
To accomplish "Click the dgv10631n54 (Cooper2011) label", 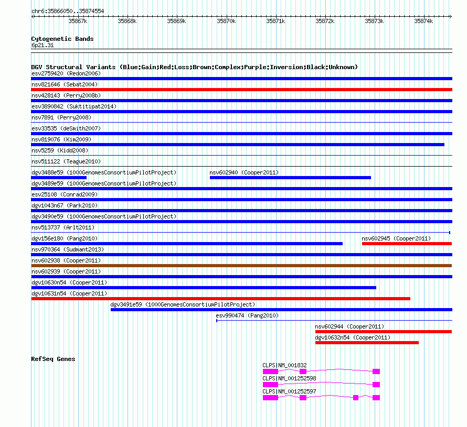I will click(x=69, y=293).
